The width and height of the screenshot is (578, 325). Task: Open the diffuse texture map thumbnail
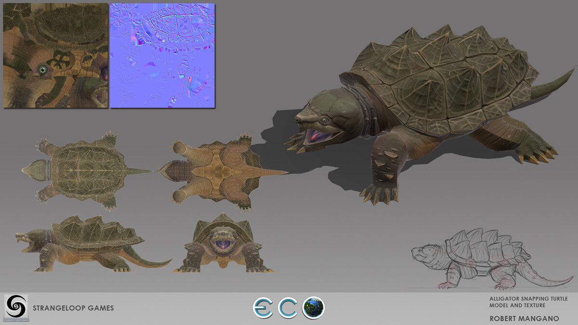click(x=55, y=55)
